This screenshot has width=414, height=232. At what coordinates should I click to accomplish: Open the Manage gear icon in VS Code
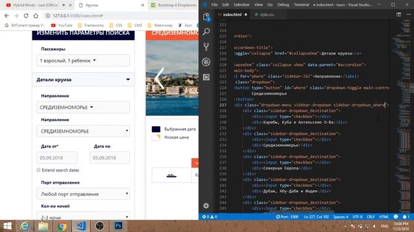(x=206, y=206)
